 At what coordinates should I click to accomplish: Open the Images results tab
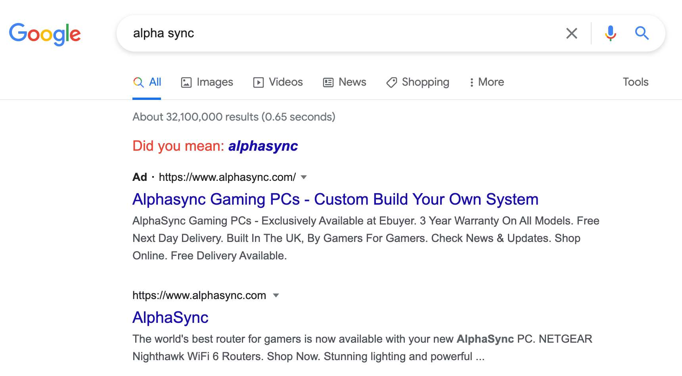coord(207,82)
